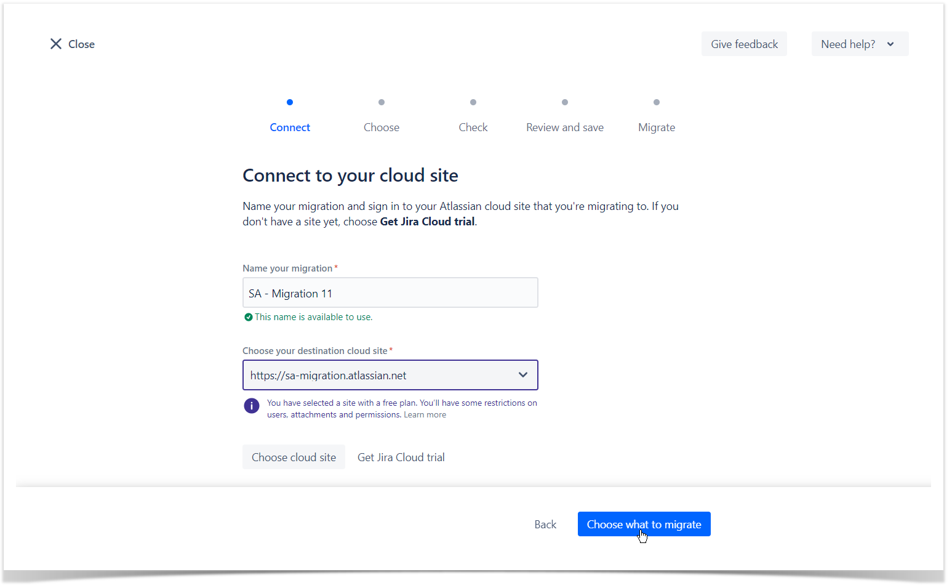Click the Choose cloud site button
952x588 pixels.
(294, 457)
